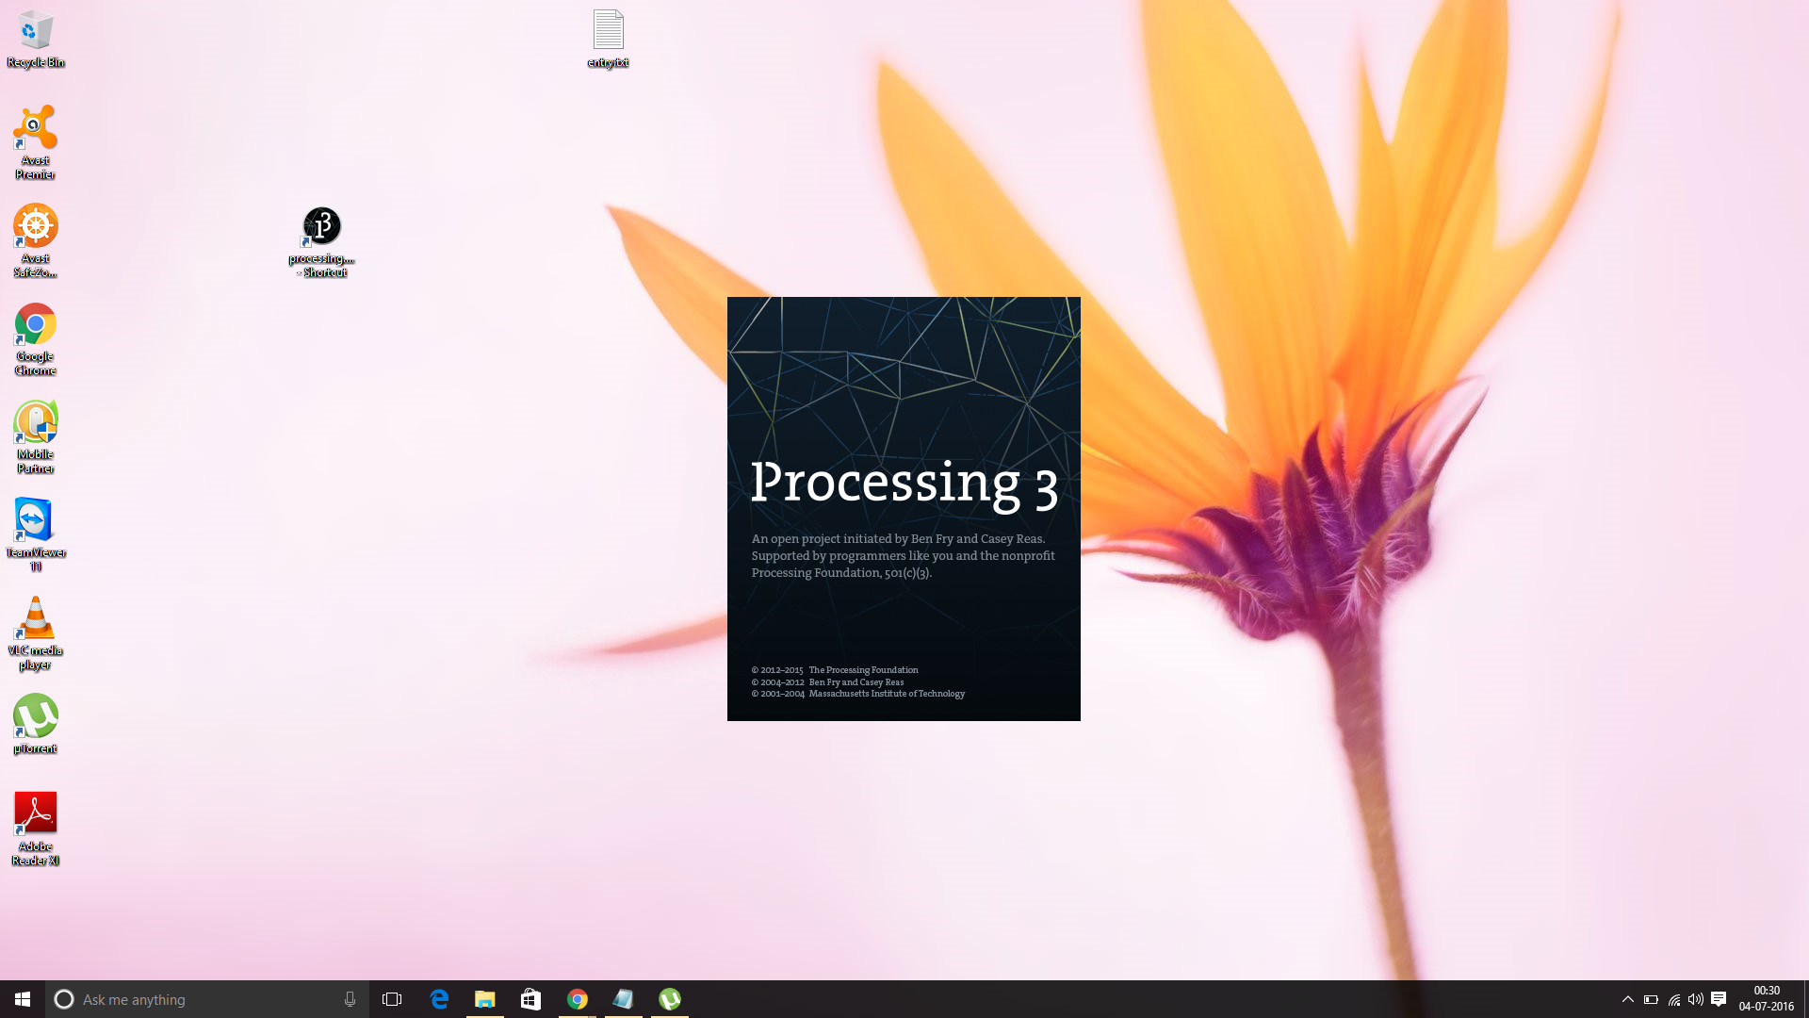
Task: Launch Microsoft Edge from taskbar
Action: coord(439,999)
